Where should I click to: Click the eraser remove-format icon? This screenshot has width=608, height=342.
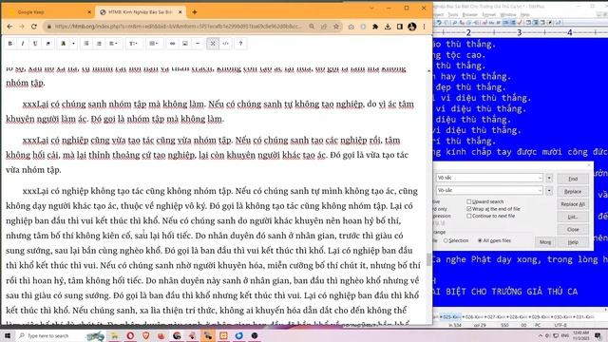click(48, 44)
